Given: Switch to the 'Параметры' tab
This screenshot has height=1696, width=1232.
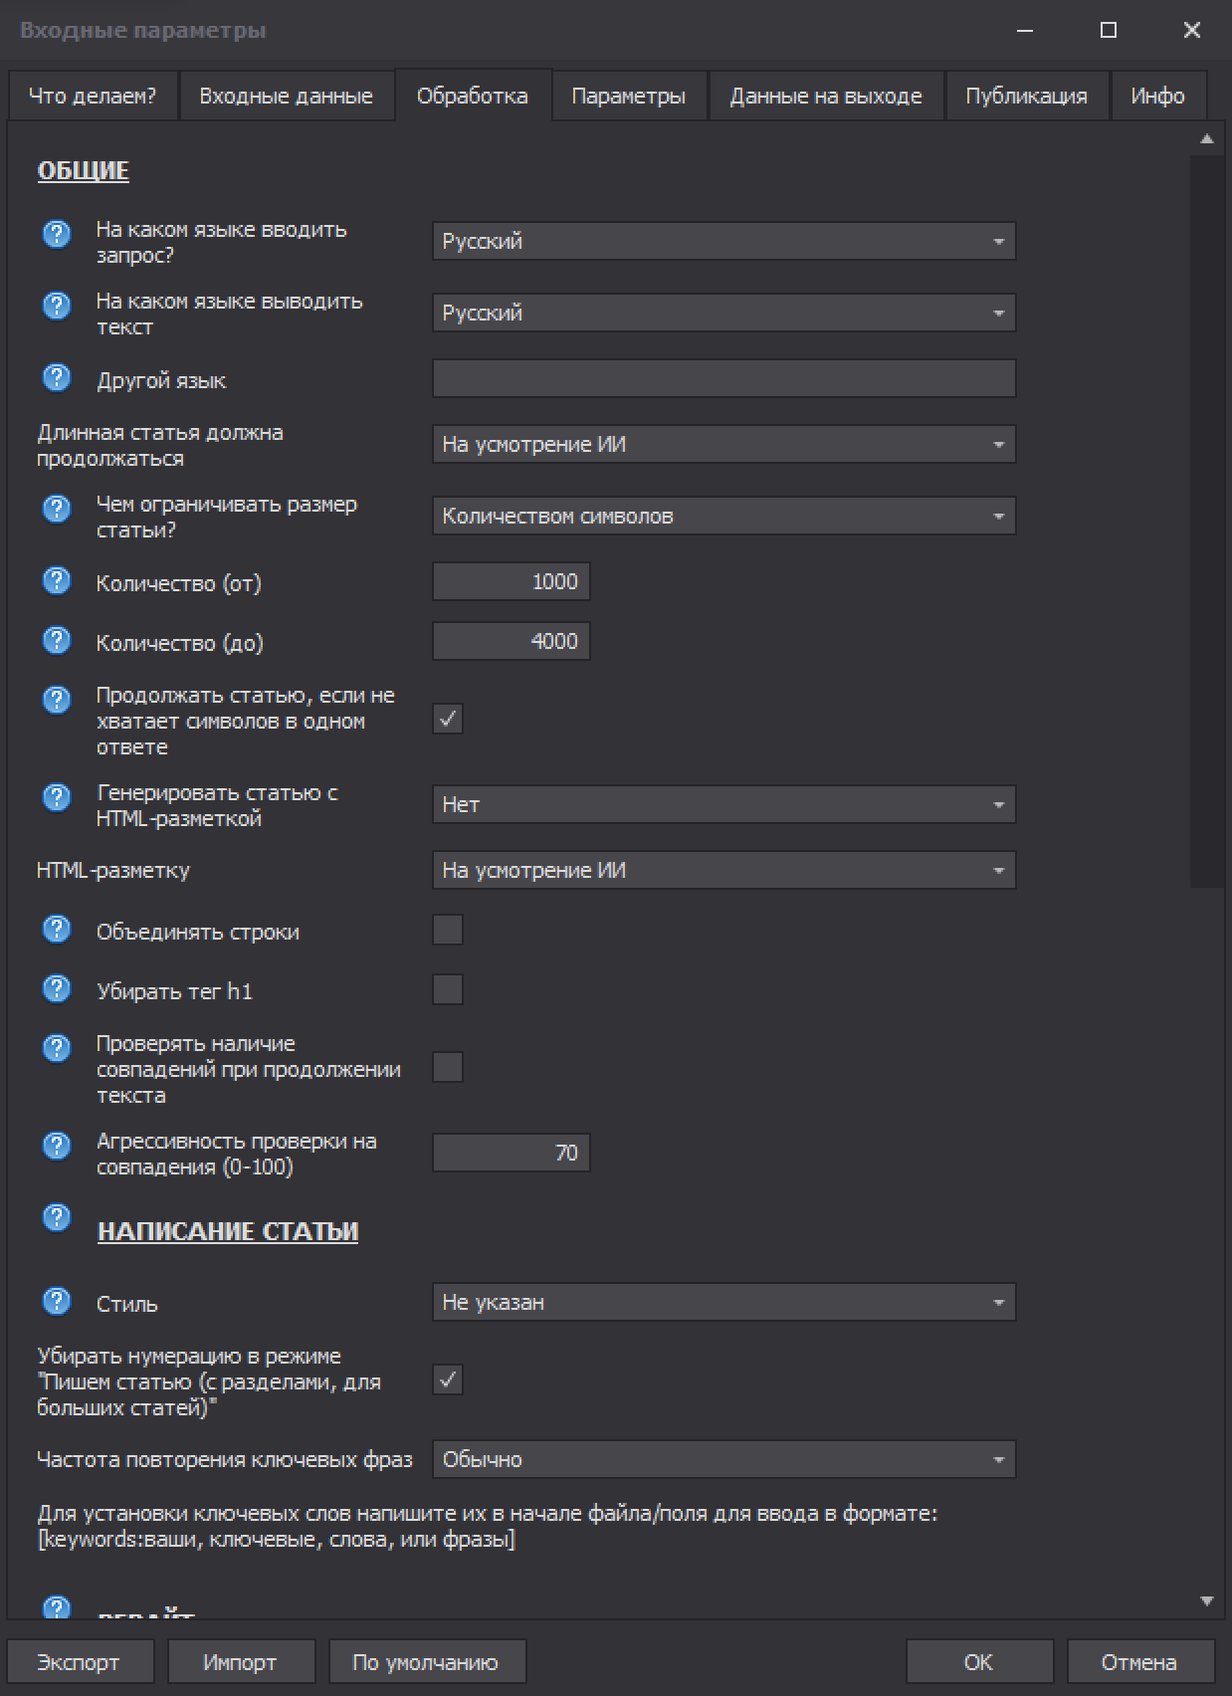Looking at the screenshot, I should tap(628, 97).
